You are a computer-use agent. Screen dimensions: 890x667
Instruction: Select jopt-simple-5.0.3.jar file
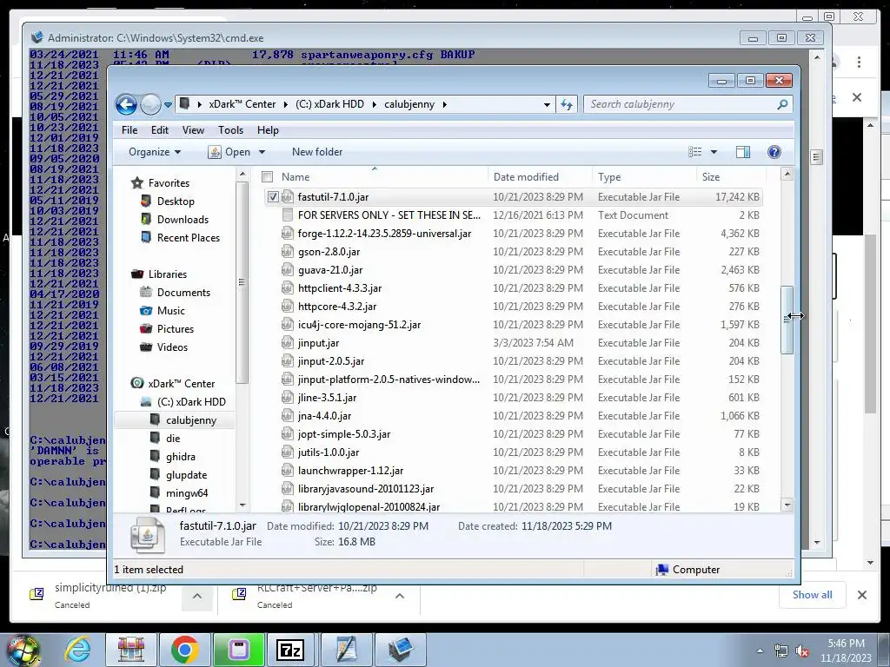(x=344, y=434)
